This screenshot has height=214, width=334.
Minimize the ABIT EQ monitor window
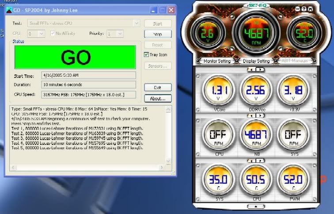[x=298, y=9]
